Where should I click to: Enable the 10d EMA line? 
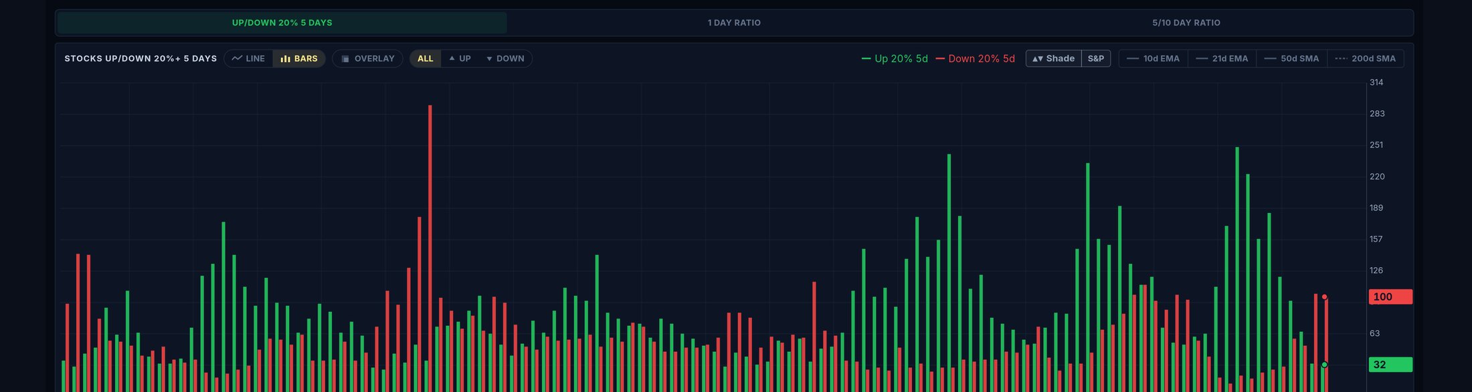pos(1153,59)
